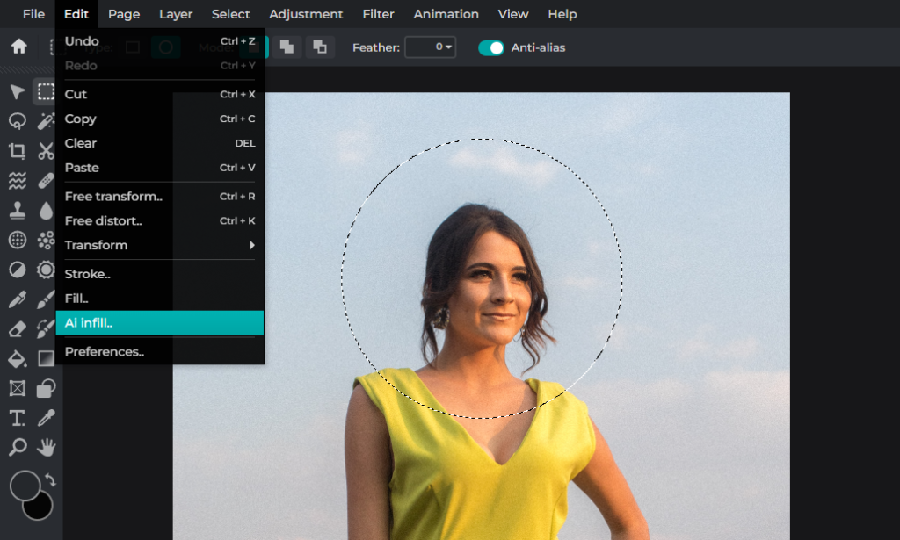Open the Feather value dropdown
900x540 pixels.
(x=431, y=47)
